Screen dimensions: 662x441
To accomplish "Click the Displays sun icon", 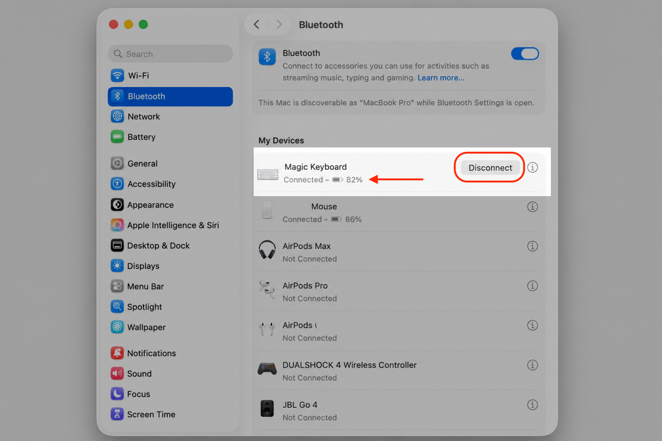I will tap(117, 266).
